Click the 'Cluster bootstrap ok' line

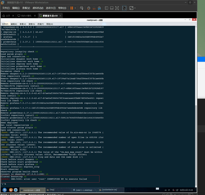14,177
